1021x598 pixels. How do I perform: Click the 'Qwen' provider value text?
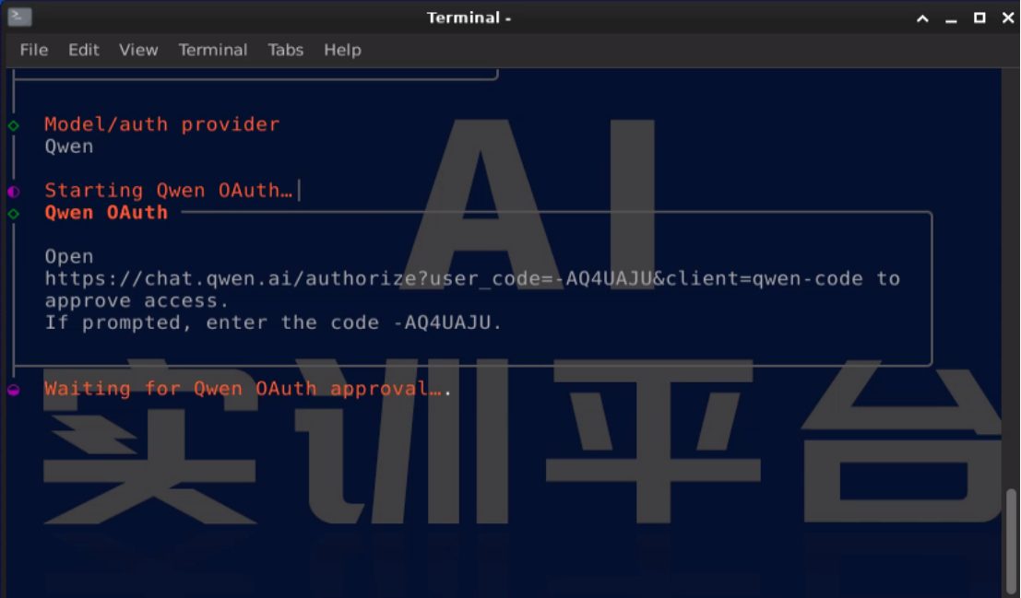coord(69,146)
